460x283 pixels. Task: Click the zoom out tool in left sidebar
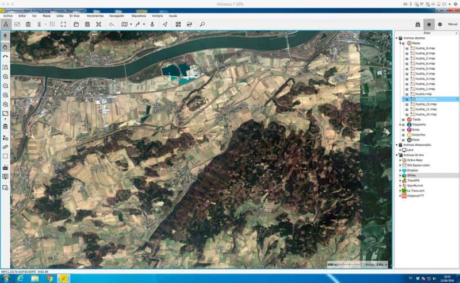[x=5, y=86]
